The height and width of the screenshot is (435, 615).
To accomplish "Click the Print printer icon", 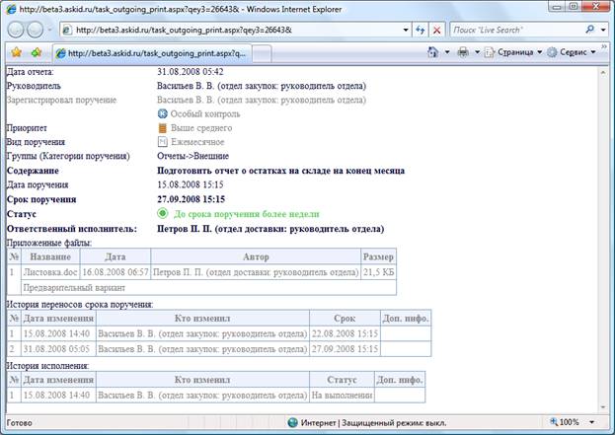I will pos(463,52).
